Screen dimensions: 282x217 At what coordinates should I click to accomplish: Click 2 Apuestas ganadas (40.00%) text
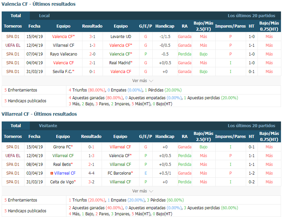(96, 208)
